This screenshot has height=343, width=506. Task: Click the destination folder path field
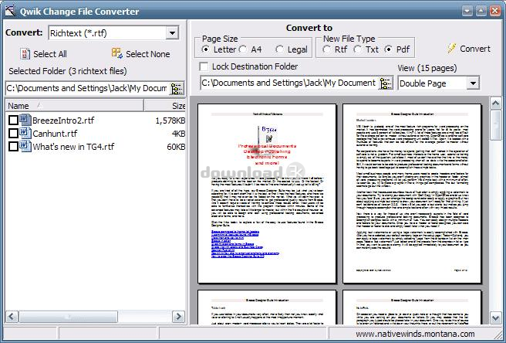[x=289, y=83]
